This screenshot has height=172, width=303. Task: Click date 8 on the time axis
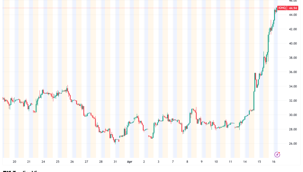[x=187, y=161]
